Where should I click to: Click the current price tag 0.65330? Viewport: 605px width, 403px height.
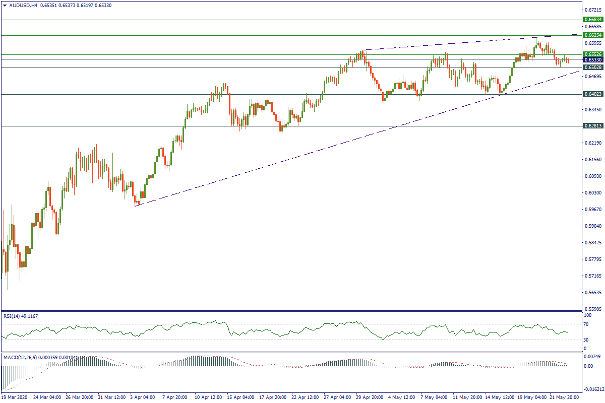pos(593,60)
